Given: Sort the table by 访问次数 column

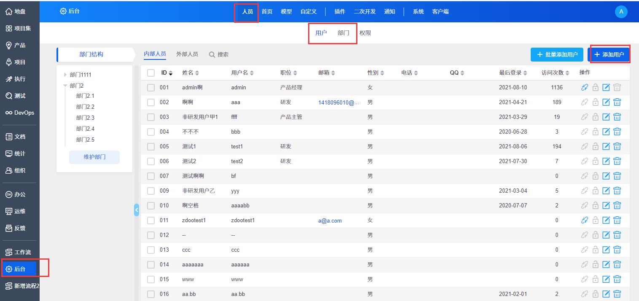Looking at the screenshot, I should pos(556,73).
